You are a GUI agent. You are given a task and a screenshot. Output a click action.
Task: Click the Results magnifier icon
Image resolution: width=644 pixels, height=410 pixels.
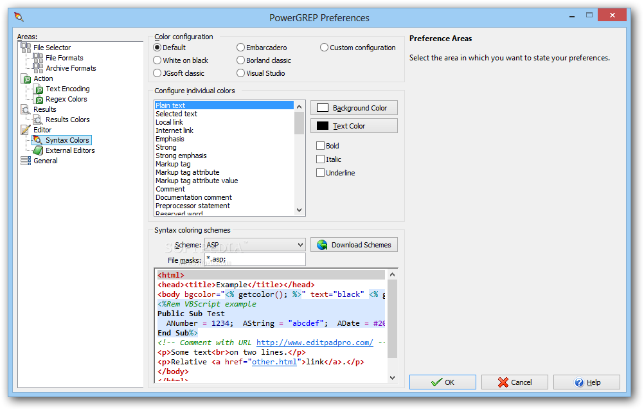(x=26, y=109)
